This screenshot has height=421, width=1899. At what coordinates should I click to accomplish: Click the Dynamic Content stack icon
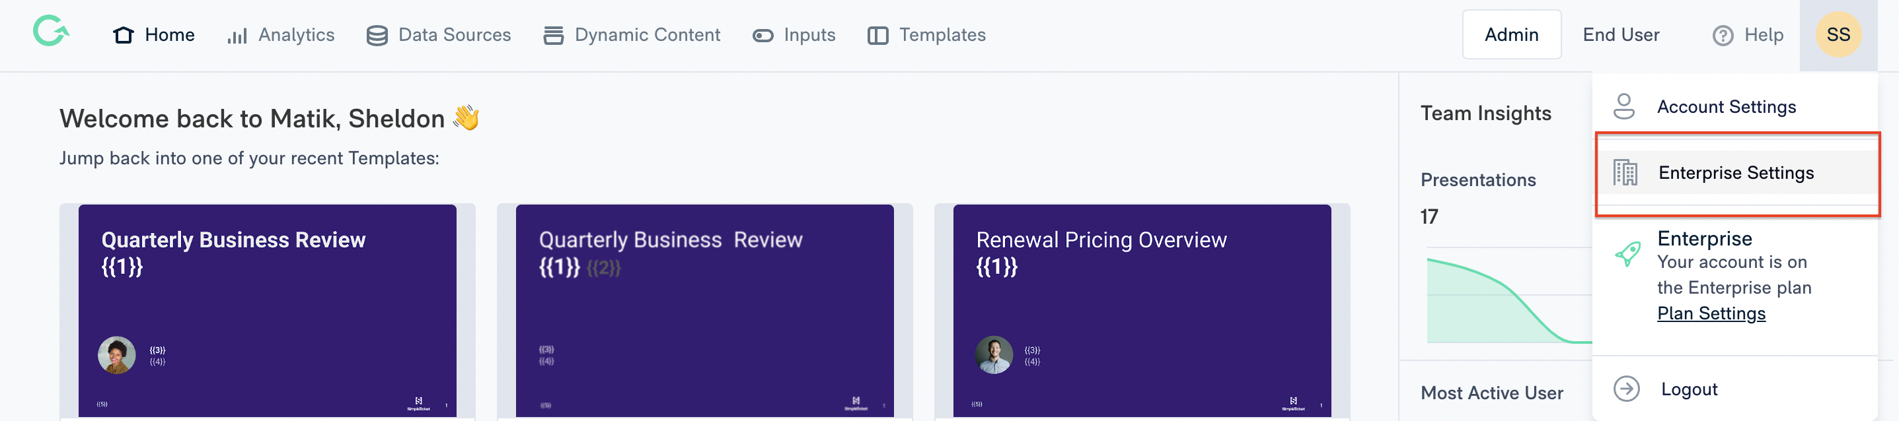pos(554,36)
